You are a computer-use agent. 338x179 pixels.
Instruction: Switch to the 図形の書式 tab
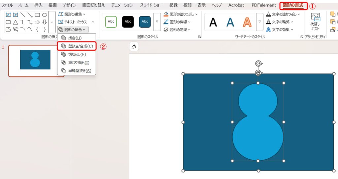pyautogui.click(x=293, y=5)
